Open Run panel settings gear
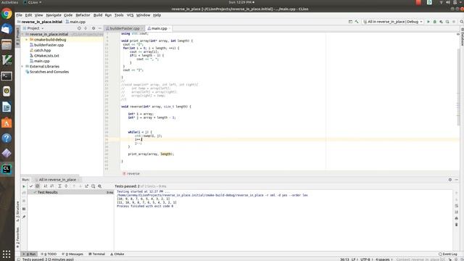This screenshot has width=464, height=261. (450, 180)
